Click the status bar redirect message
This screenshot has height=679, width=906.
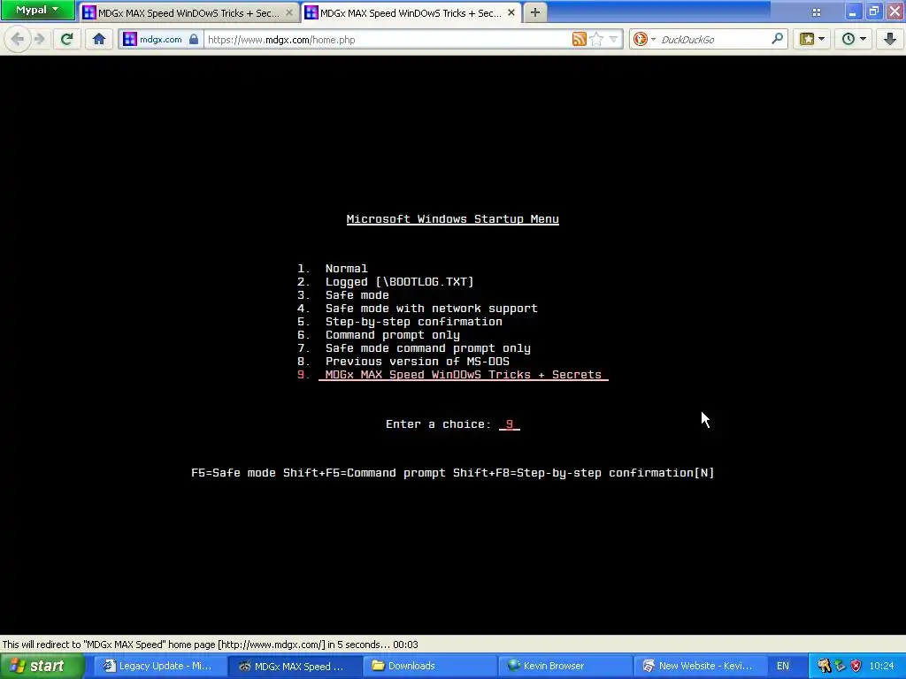pyautogui.click(x=211, y=645)
